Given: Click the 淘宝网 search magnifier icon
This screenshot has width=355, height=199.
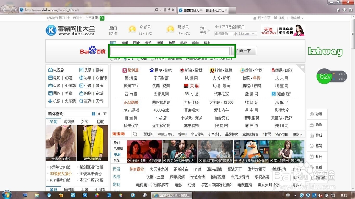Looking at the screenshot, I should 135,134.
